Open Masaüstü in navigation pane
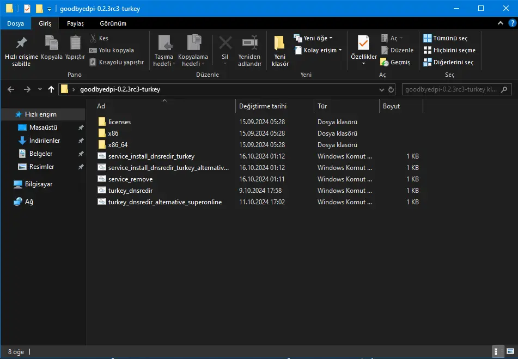518x359 pixels. [43, 127]
